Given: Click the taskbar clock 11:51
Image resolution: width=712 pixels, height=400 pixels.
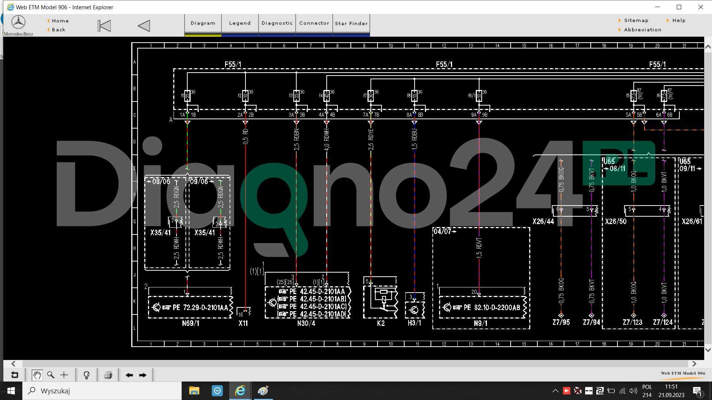Looking at the screenshot, I should point(671,387).
